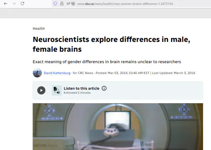Play the Listen to this article audio
Viewport: 211px width, 150px height.
[x=41, y=90]
